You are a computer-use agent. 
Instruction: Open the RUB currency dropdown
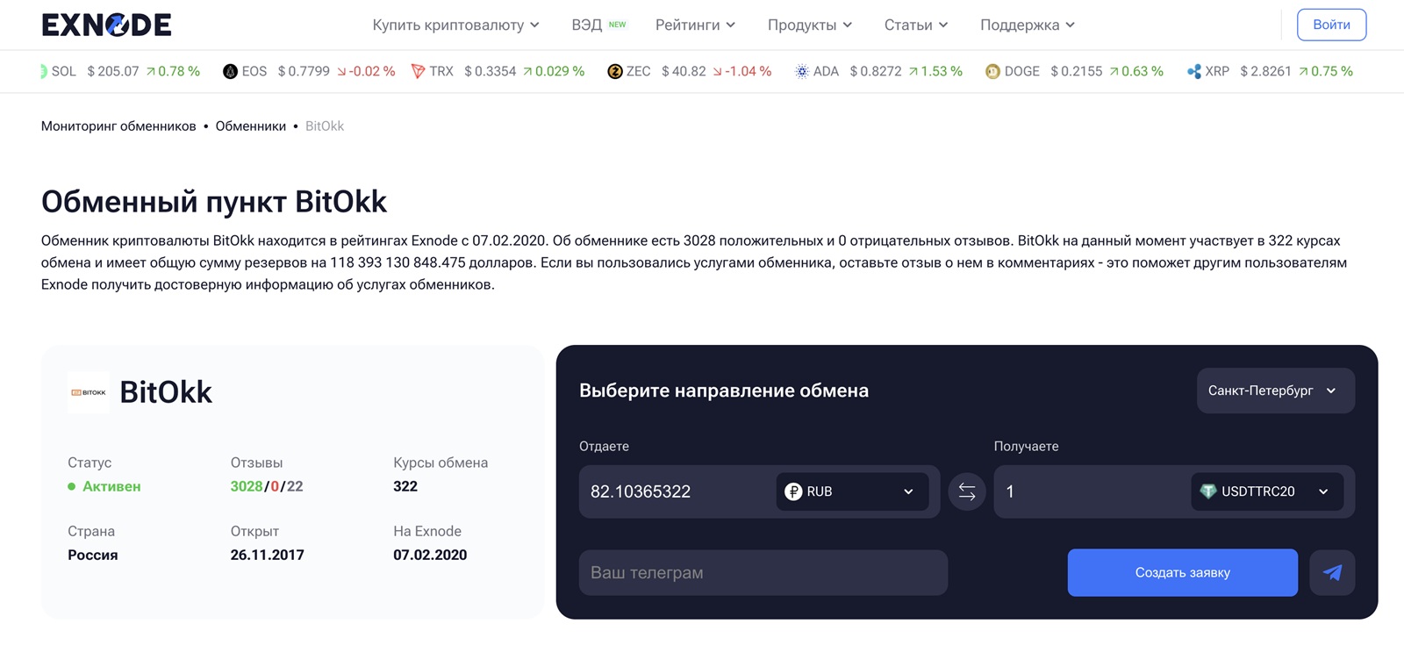(849, 491)
